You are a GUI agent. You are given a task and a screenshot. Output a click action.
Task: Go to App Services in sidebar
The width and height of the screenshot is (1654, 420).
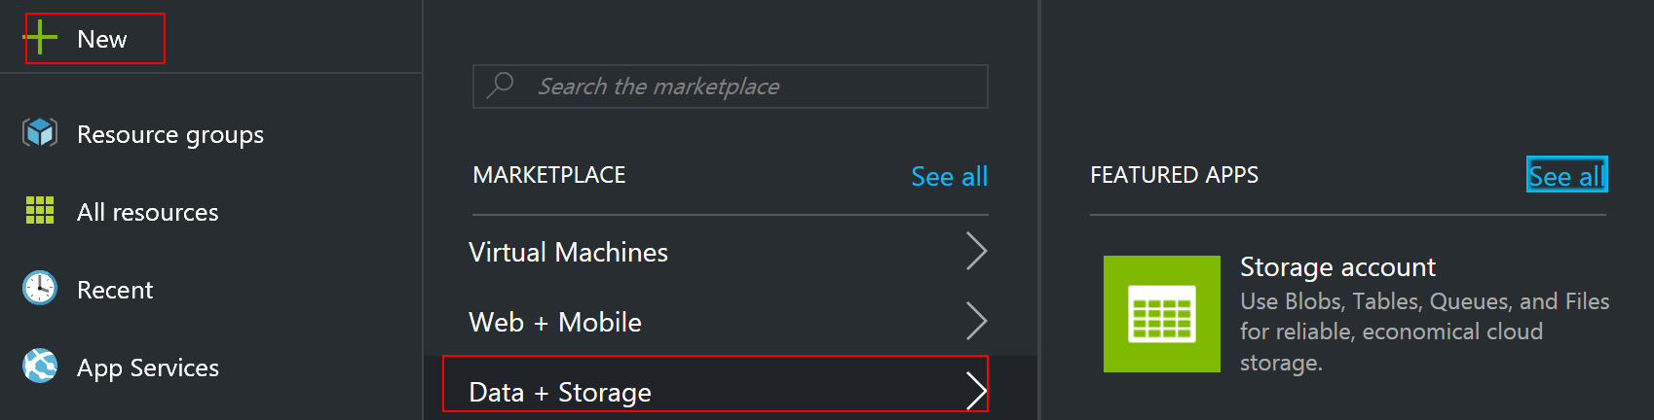click(148, 367)
